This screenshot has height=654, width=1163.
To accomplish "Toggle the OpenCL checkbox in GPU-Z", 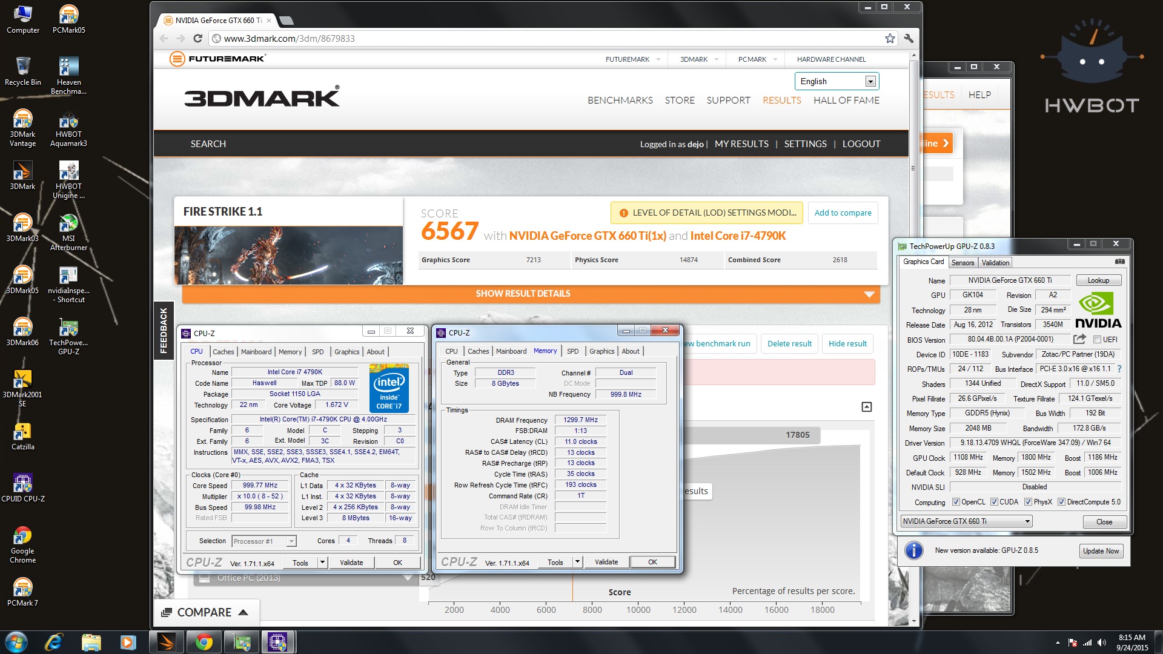I will [x=956, y=502].
